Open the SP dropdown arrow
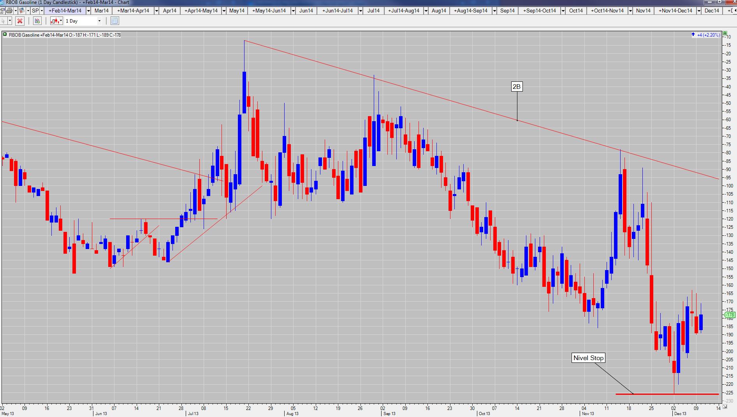 (x=42, y=11)
